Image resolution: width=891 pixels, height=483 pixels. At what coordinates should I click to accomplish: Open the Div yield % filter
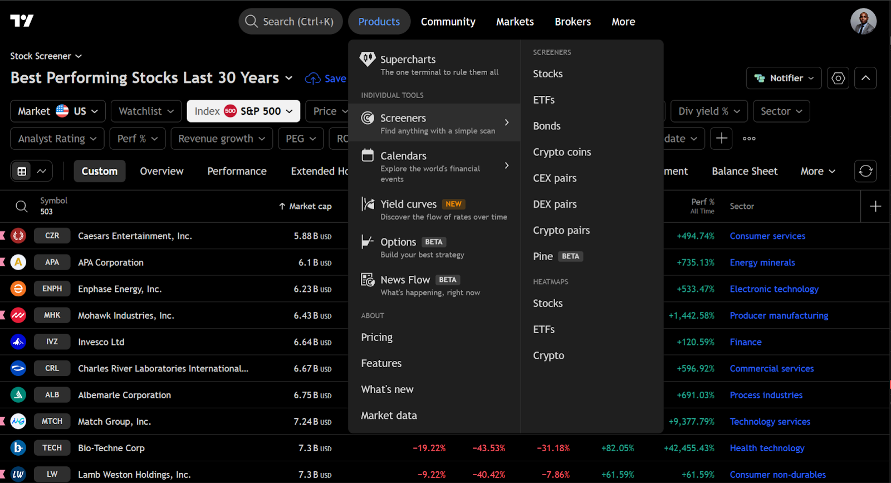pos(709,111)
